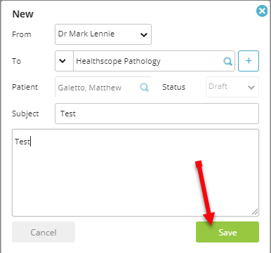Click the text area resize grip

coord(255,212)
